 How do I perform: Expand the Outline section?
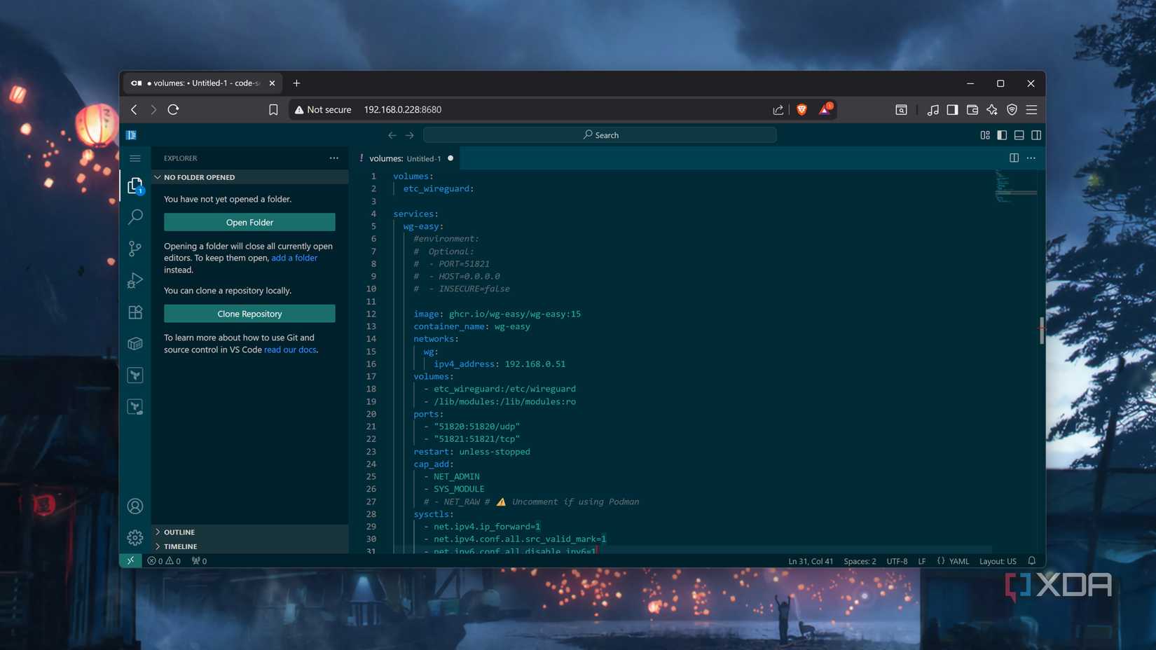179,532
